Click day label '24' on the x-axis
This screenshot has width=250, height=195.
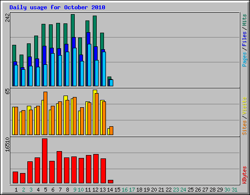pyautogui.click(x=183, y=190)
